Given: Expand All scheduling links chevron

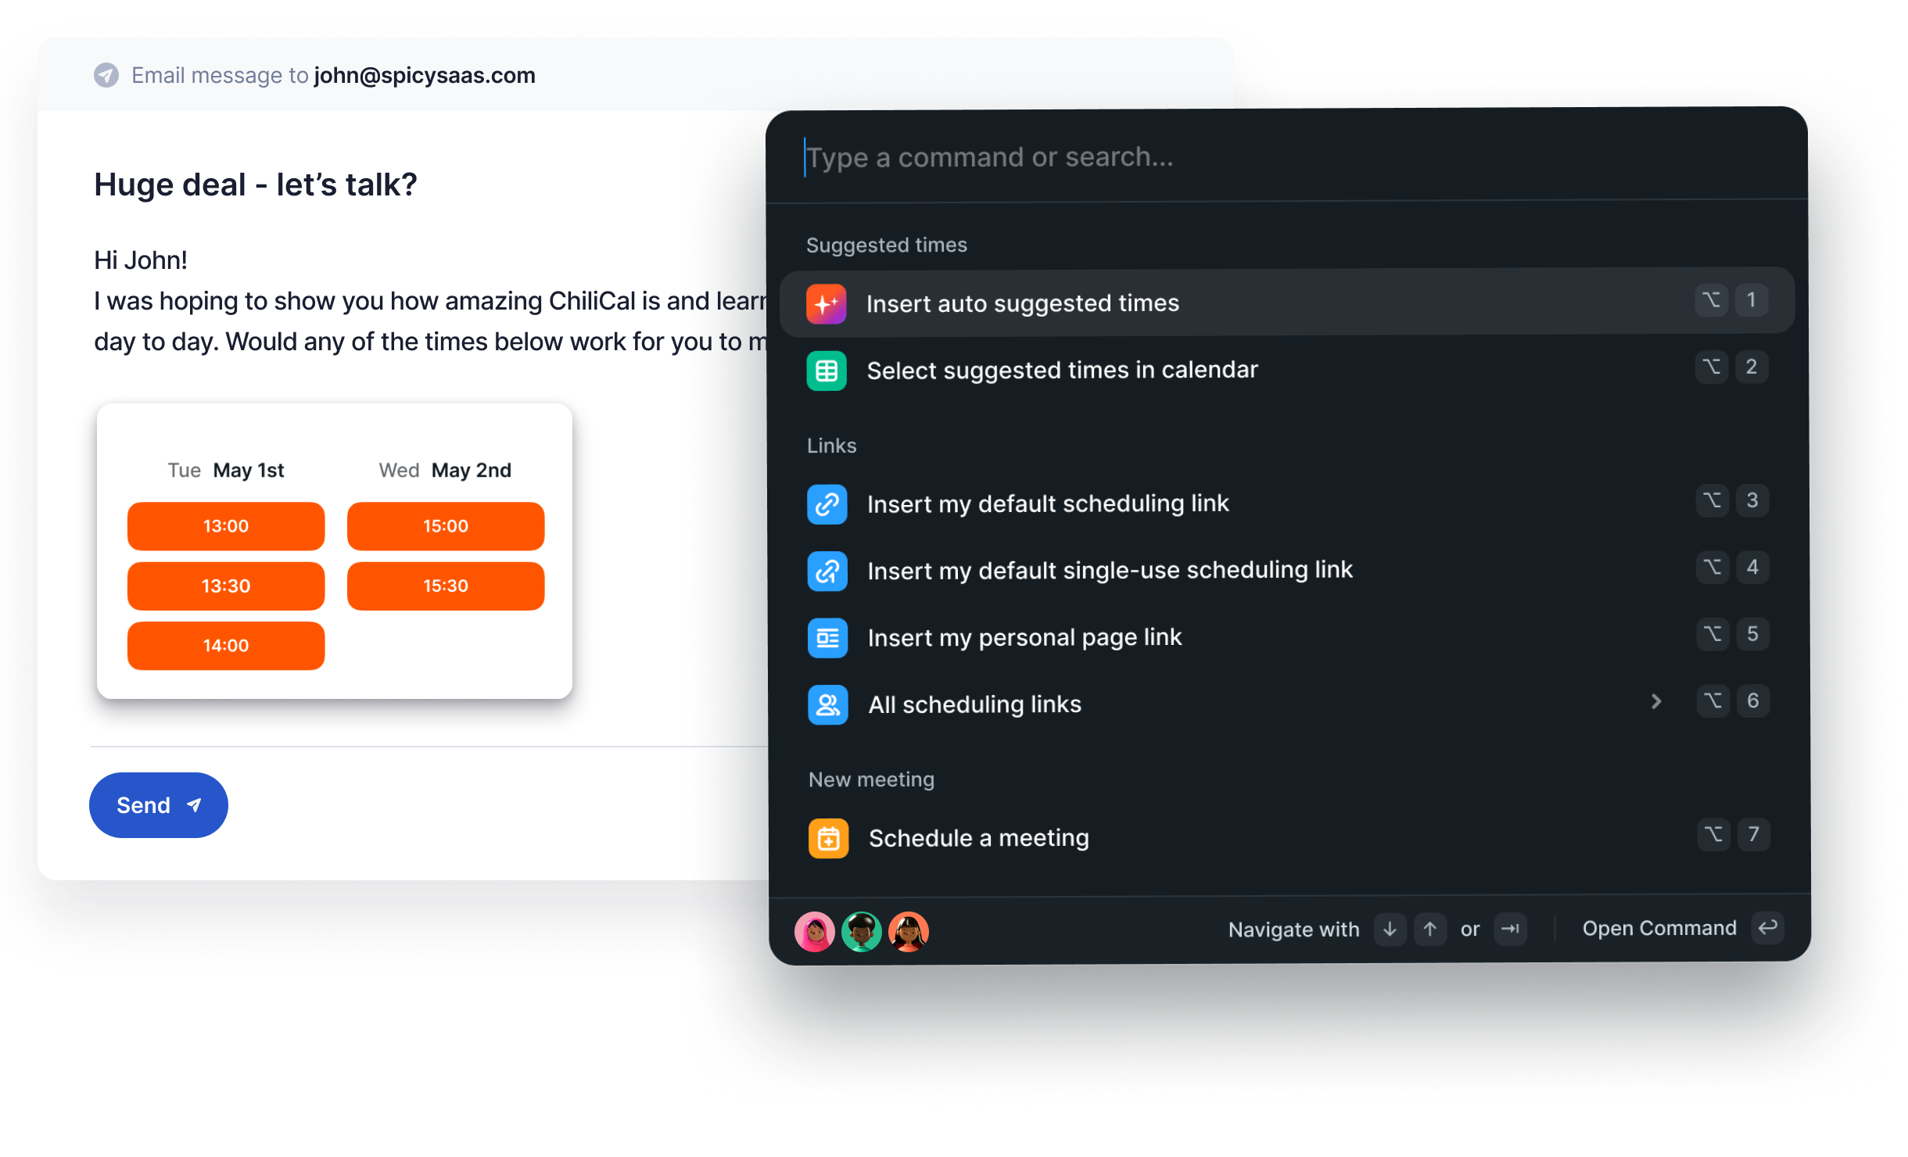Looking at the screenshot, I should (x=1656, y=702).
